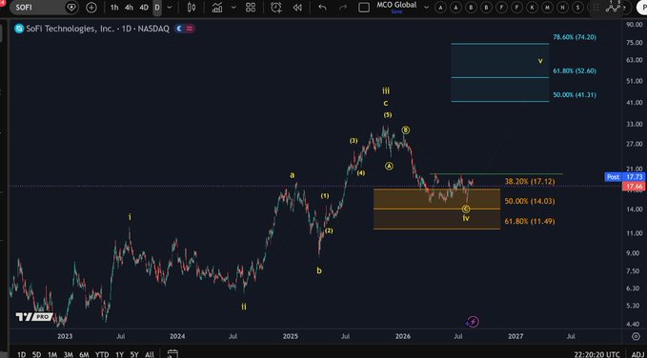
Task: Select the wave iv label below circled C
Action: (466, 218)
